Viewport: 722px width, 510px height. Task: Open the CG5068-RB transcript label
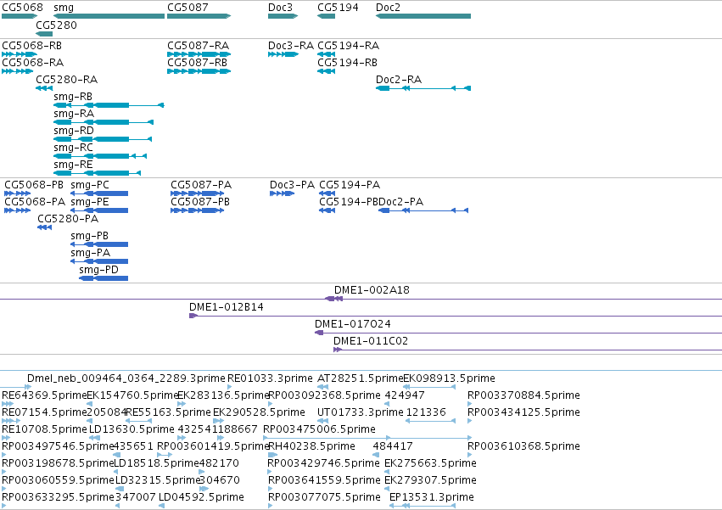coord(31,46)
